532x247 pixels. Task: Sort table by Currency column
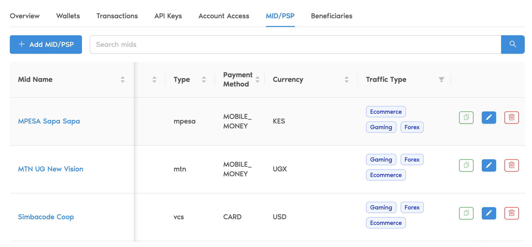click(x=346, y=80)
